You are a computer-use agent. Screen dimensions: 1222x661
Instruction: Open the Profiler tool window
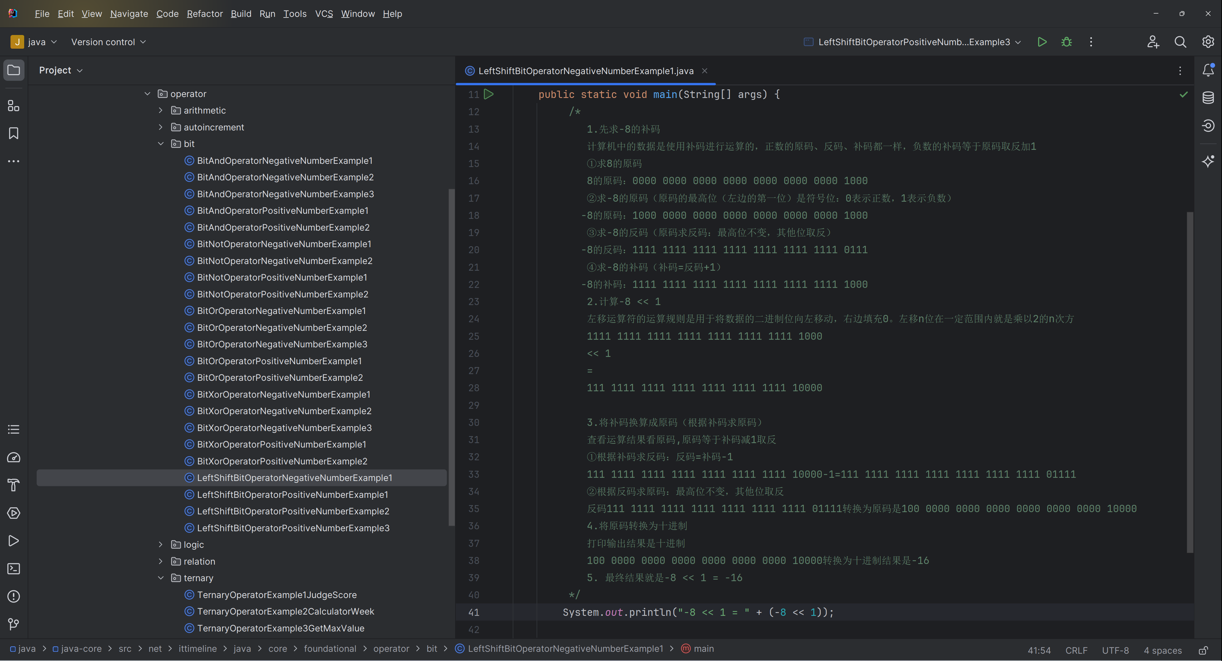[14, 457]
